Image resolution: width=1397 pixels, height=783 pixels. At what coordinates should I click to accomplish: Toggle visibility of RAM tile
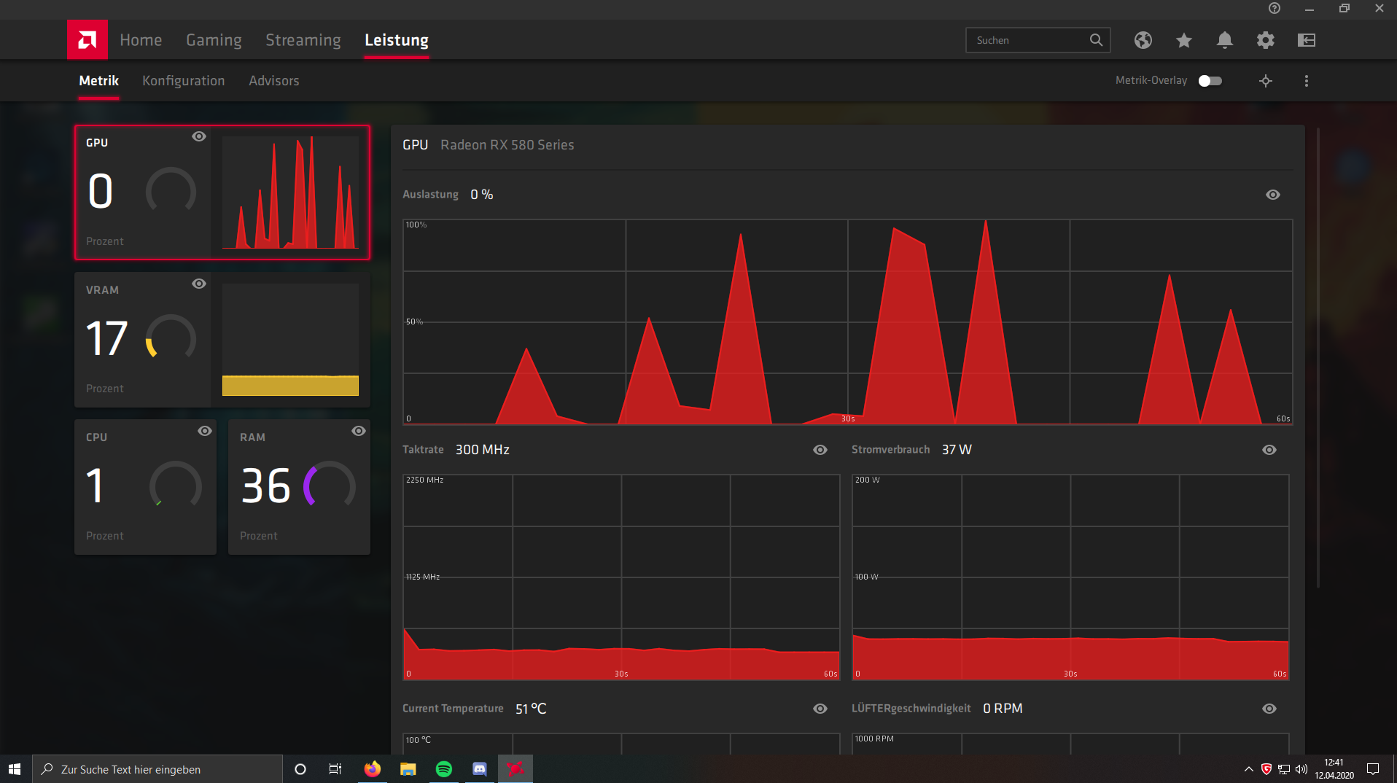click(x=359, y=431)
